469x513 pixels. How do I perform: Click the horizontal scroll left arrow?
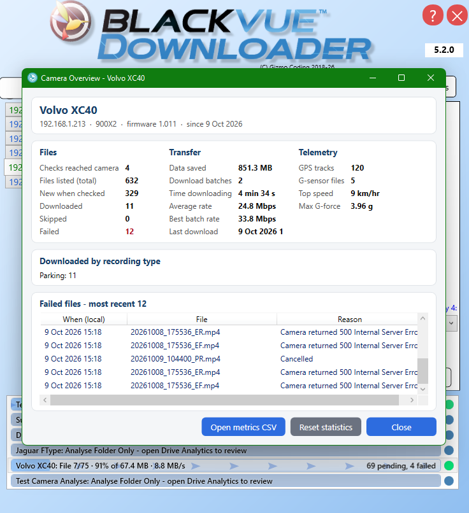point(45,400)
